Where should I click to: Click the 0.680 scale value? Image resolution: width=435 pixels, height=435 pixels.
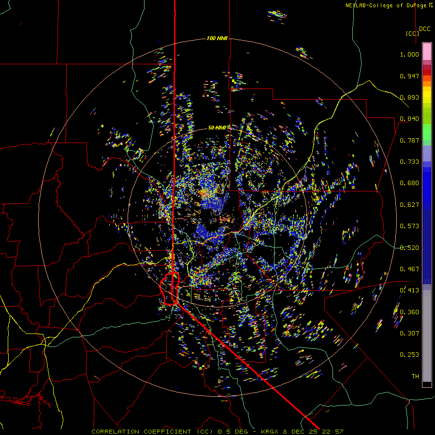[x=409, y=183]
